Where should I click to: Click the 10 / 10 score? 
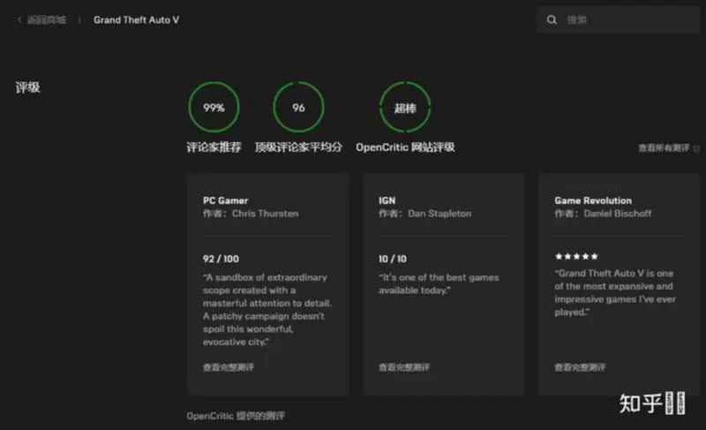[392, 259]
